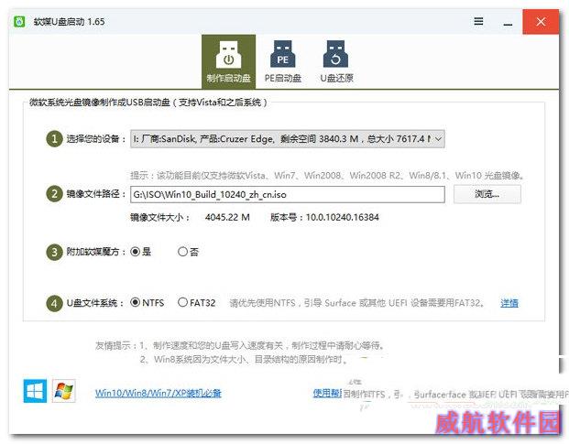Select the 制作启动盘 tab
The height and width of the screenshot is (444, 569).
229,61
